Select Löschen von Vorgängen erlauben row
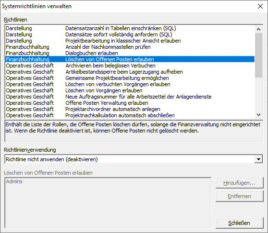The image size is (268, 233). tap(130, 90)
